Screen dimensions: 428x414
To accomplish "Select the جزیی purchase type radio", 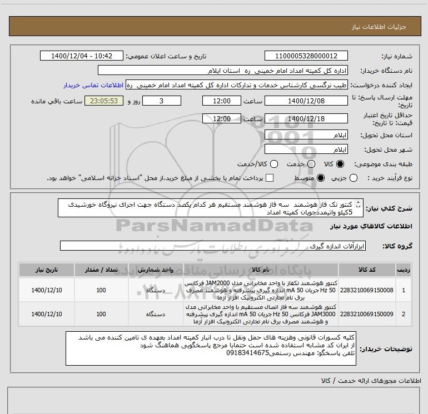I will (x=353, y=178).
